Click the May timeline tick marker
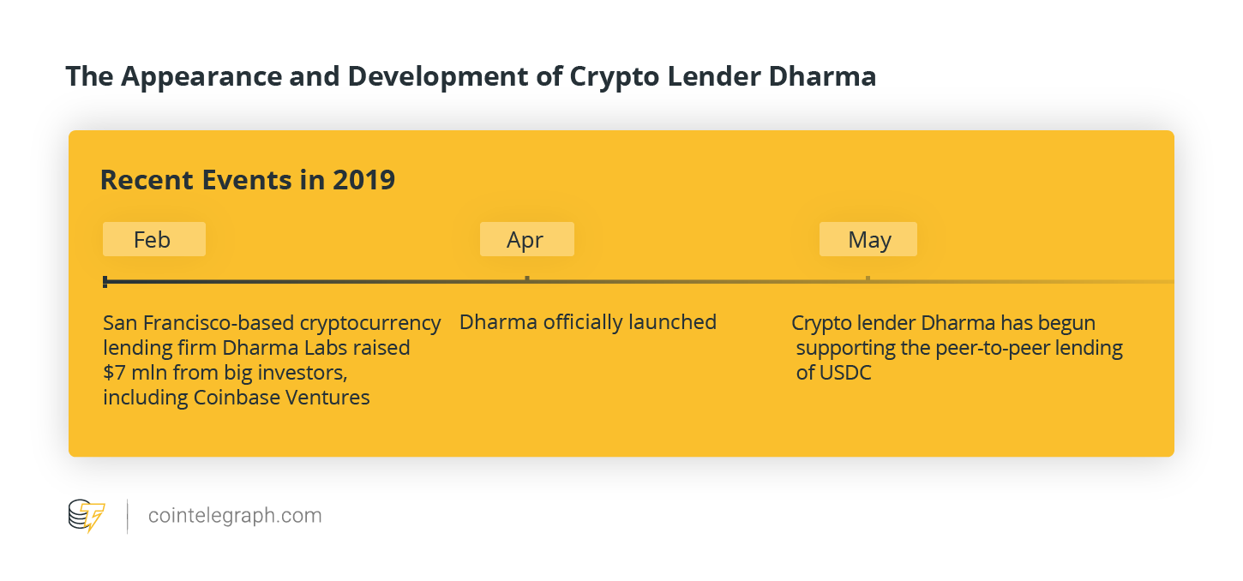1243x581 pixels. tap(868, 279)
